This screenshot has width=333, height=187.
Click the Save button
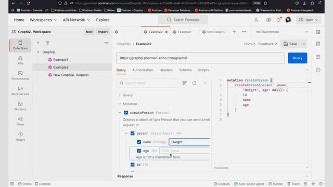click(290, 44)
